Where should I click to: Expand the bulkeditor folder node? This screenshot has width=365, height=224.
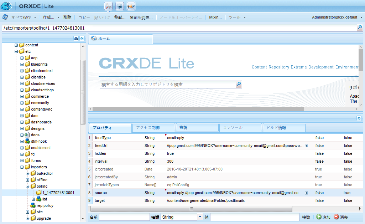click(x=27, y=173)
